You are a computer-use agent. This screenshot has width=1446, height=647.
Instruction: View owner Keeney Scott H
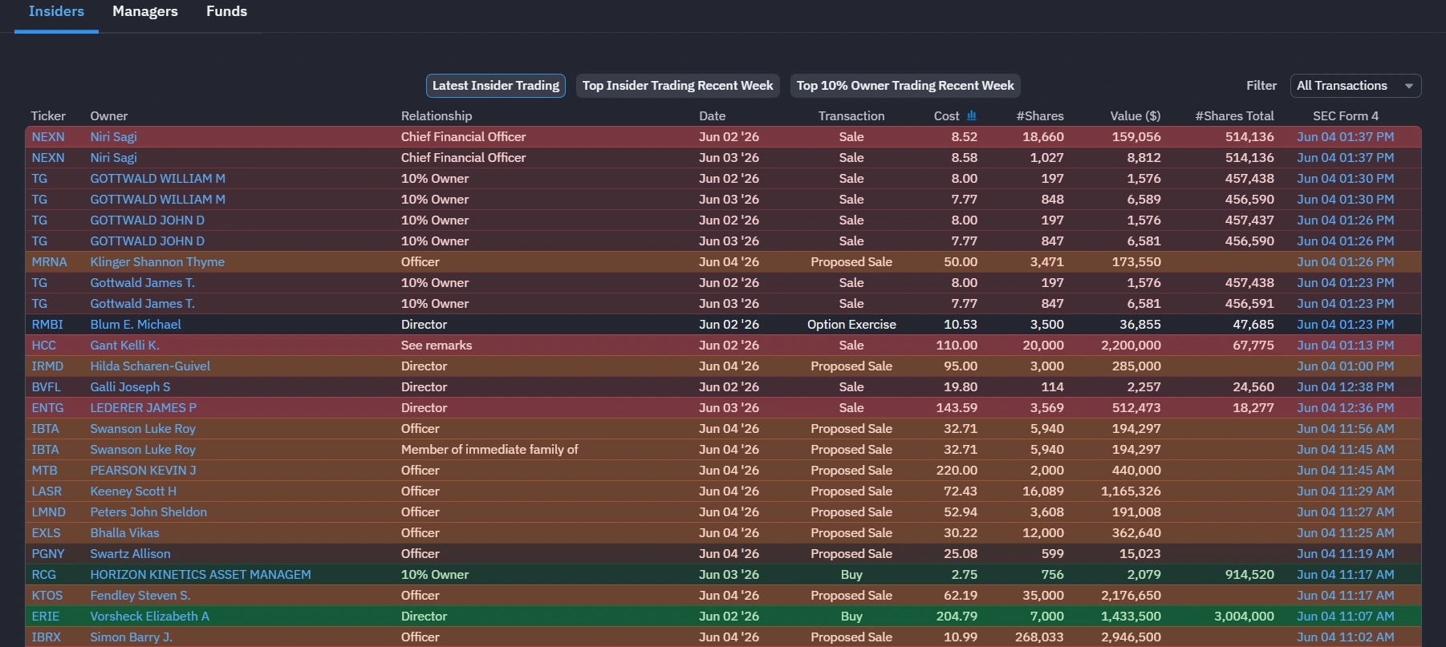click(133, 491)
